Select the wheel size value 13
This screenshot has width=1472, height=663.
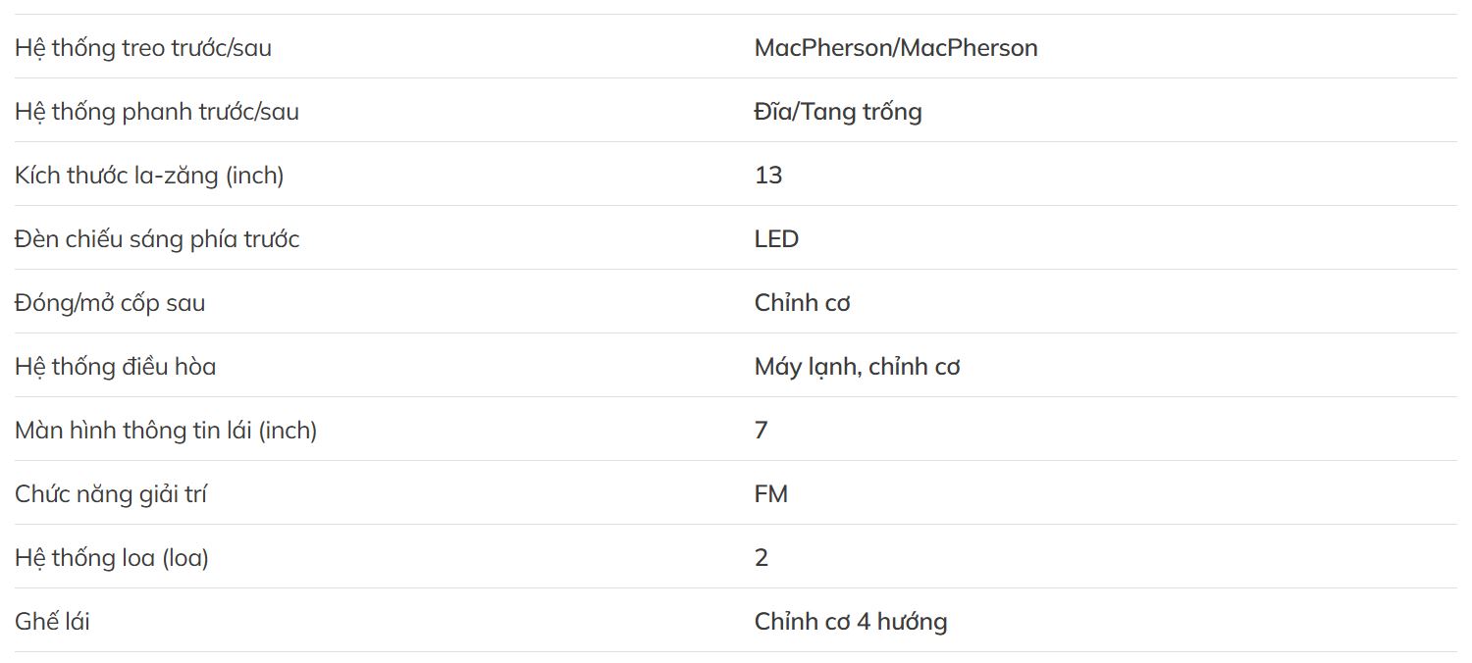(x=768, y=176)
